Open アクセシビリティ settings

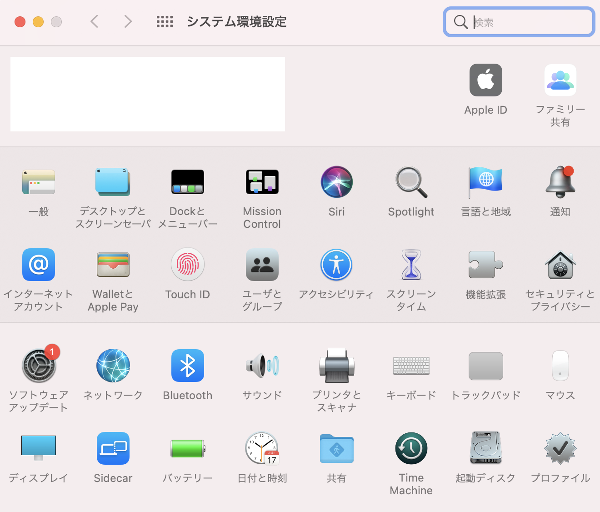point(336,265)
